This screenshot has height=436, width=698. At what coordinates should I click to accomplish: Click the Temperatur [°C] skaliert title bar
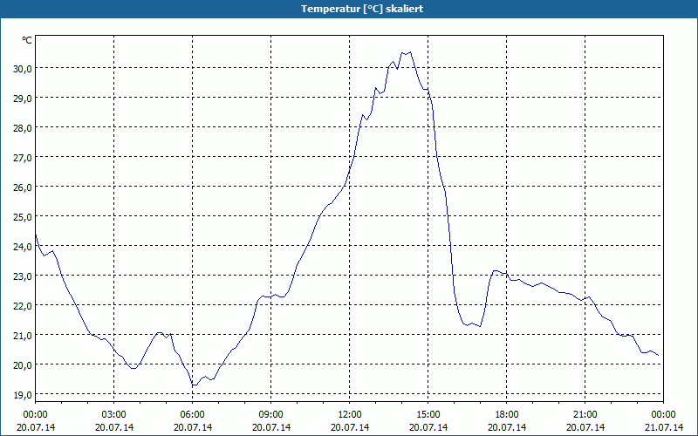click(349, 9)
